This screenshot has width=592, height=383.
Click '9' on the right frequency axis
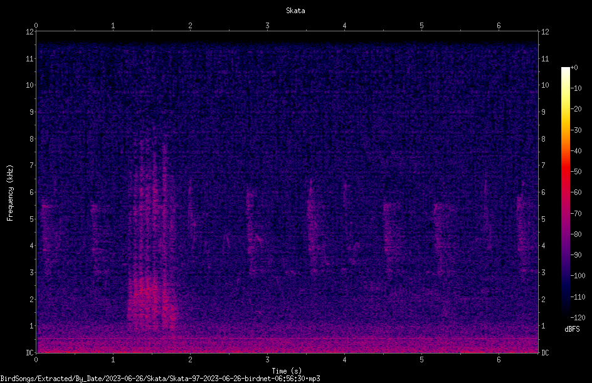pos(543,112)
